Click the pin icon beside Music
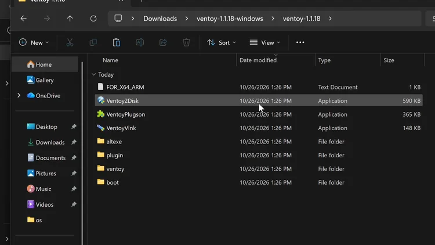Viewport: 435px width, 245px height. coord(74,189)
